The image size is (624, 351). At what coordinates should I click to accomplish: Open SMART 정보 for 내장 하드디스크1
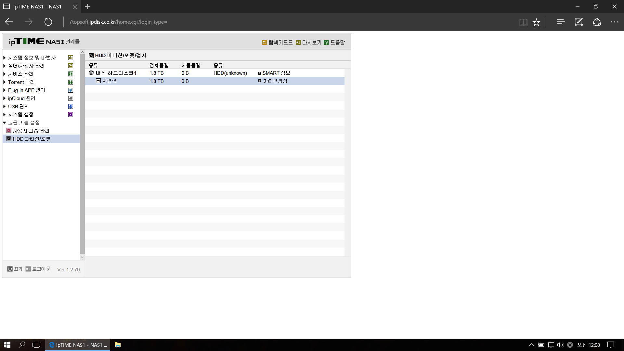pos(274,73)
